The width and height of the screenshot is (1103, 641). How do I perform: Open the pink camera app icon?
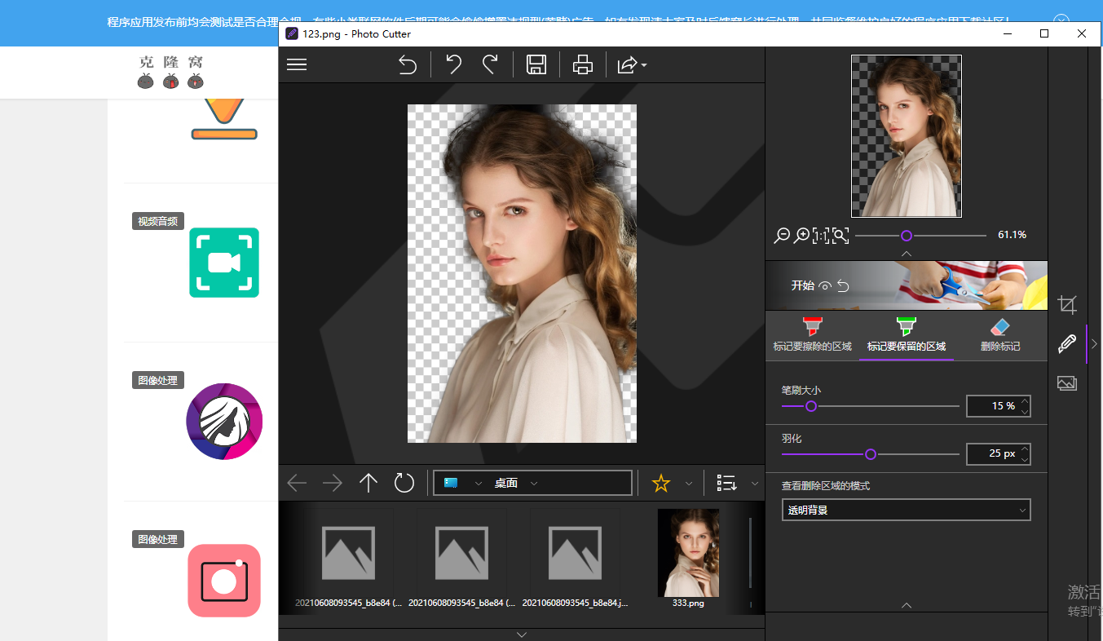(224, 581)
